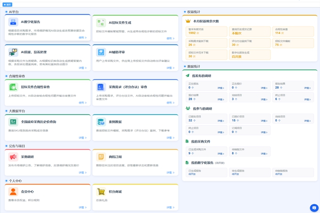Open 详情 for 已生成采购文件 count
Screen dimensions: 320x213
pos(221,154)
